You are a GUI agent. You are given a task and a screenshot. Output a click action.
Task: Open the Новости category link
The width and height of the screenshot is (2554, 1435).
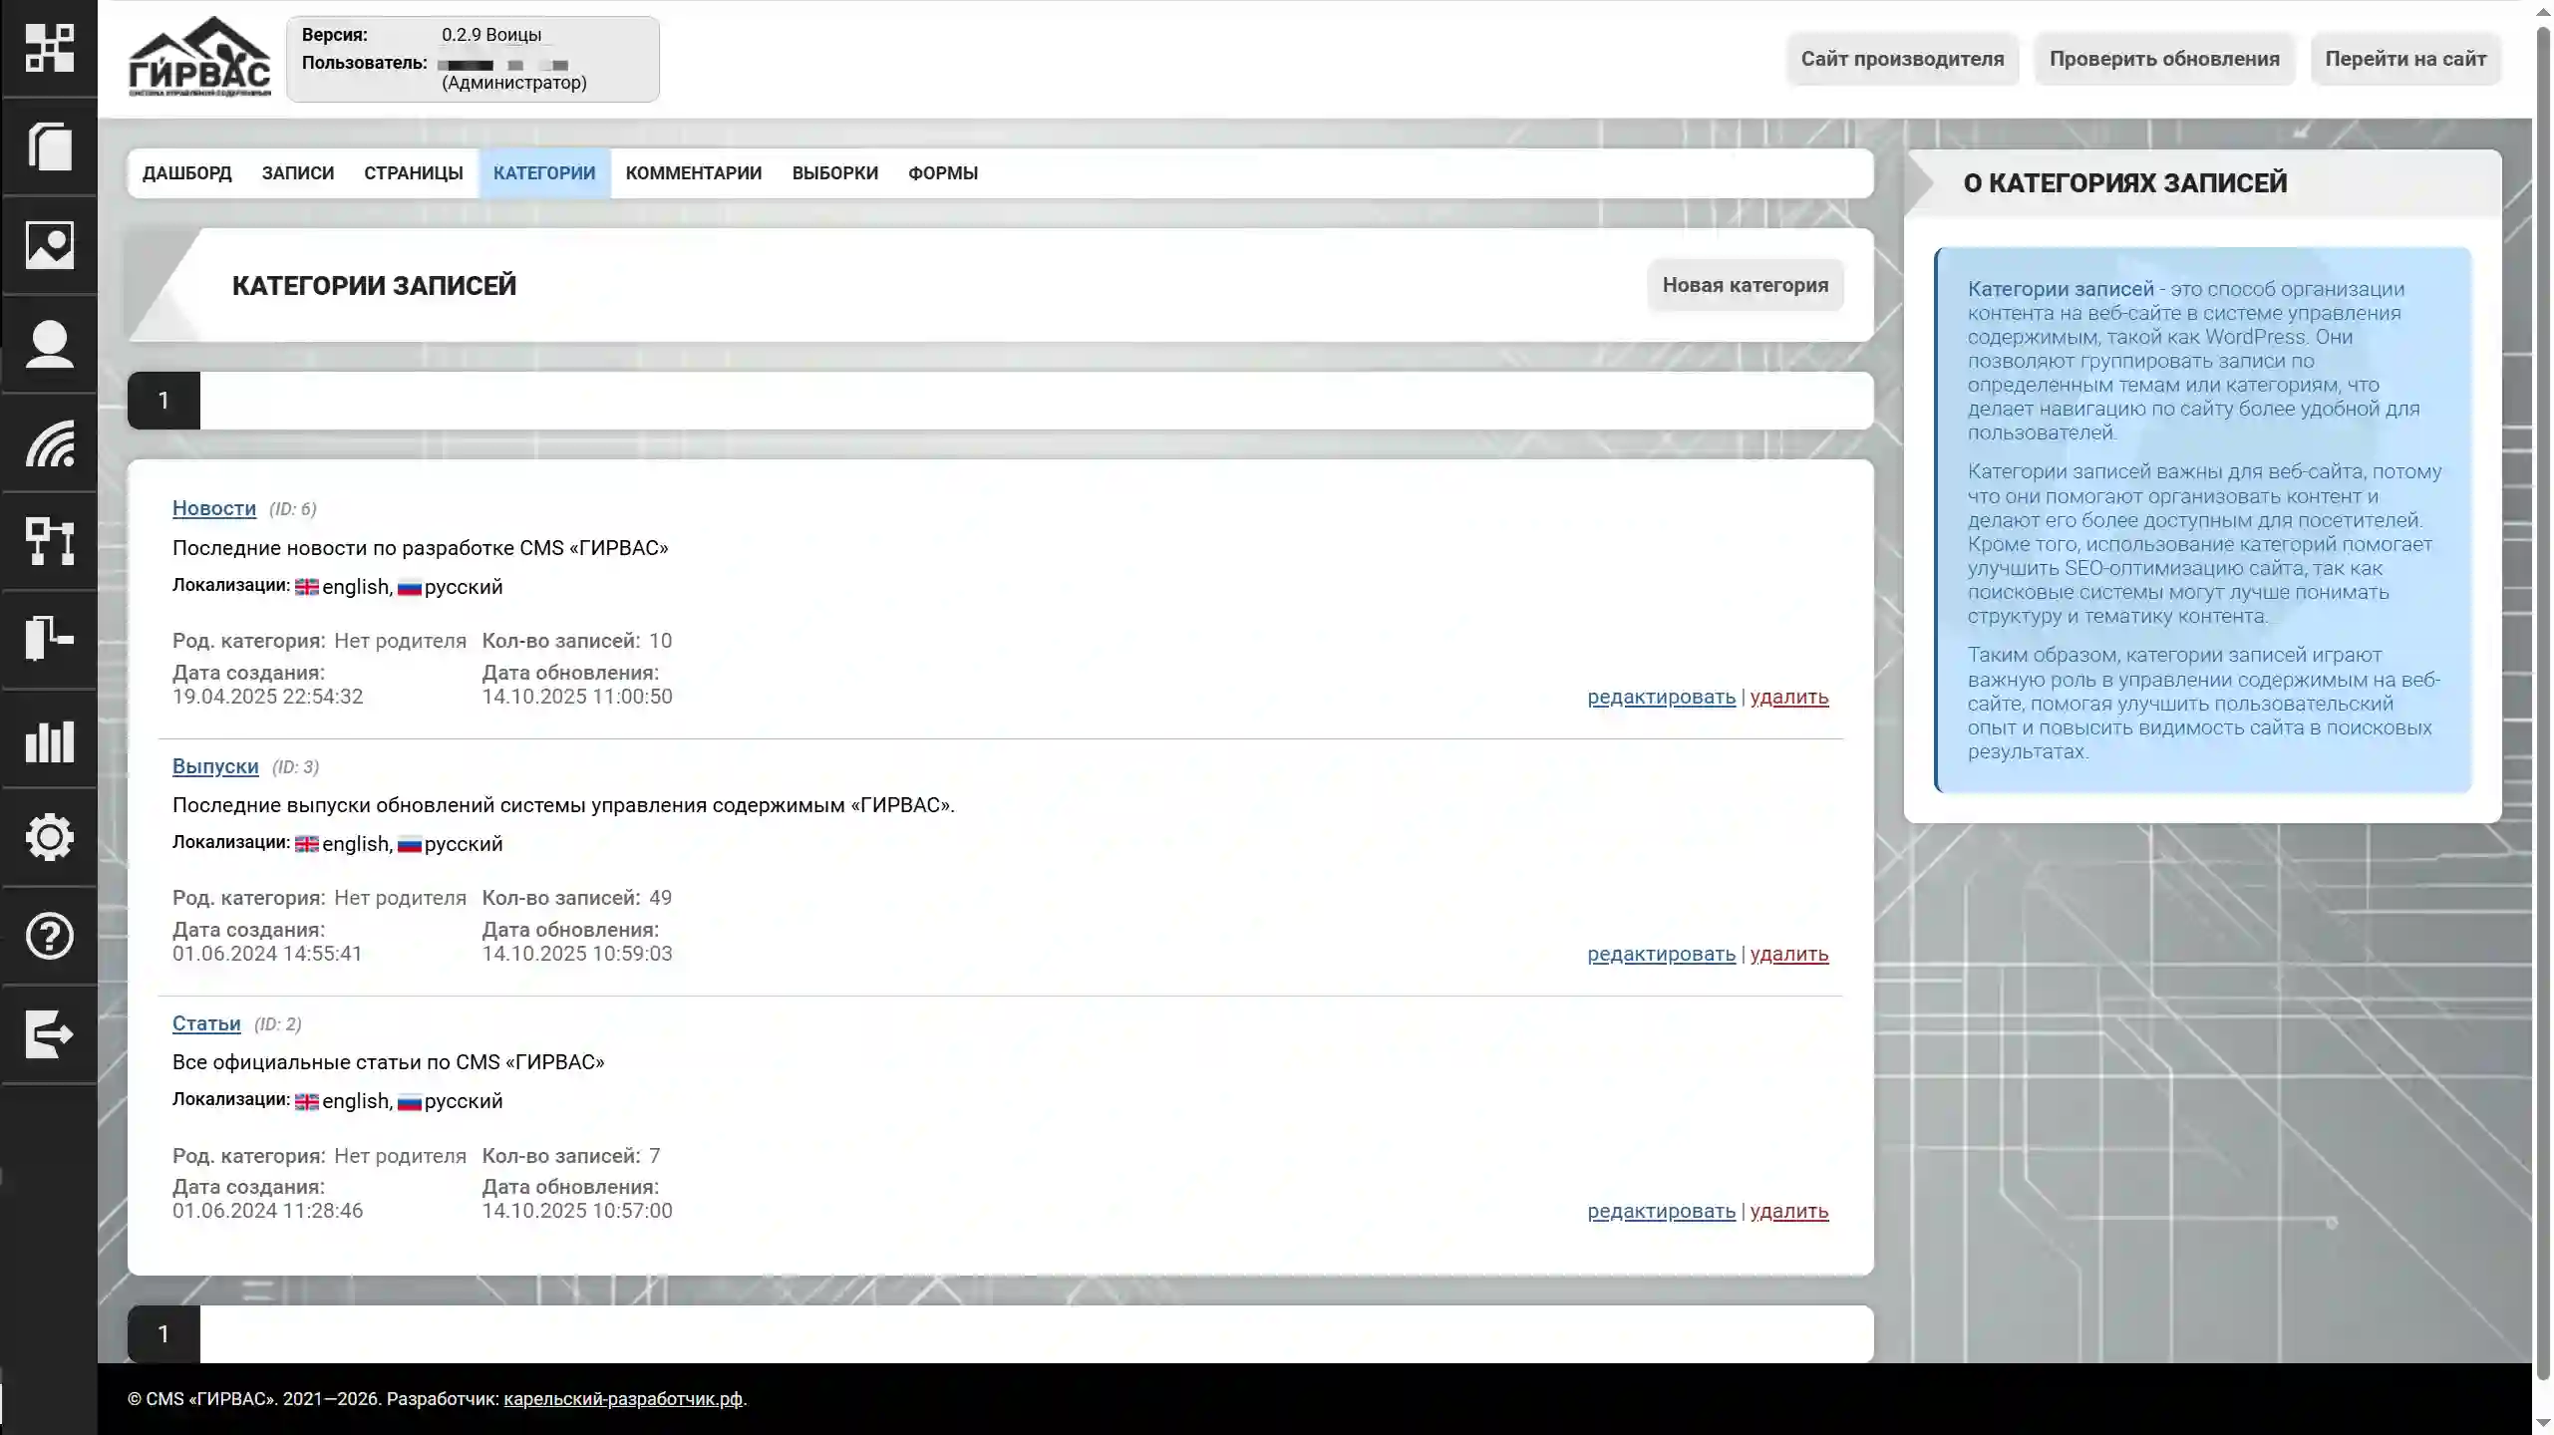click(x=213, y=508)
